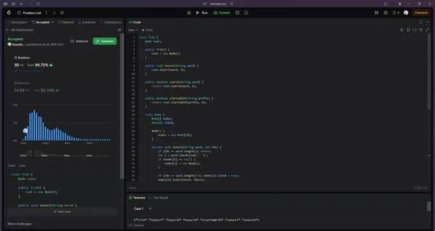The width and height of the screenshot is (435, 231).
Task: Click the testcase panel scrollbar
Action: pyautogui.click(x=429, y=206)
